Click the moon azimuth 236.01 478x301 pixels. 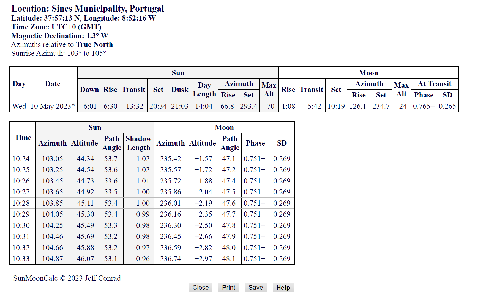(171, 203)
